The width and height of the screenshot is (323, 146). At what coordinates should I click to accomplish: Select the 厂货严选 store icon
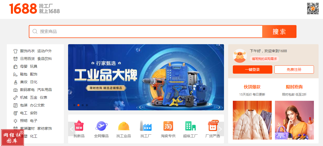pos(213,126)
